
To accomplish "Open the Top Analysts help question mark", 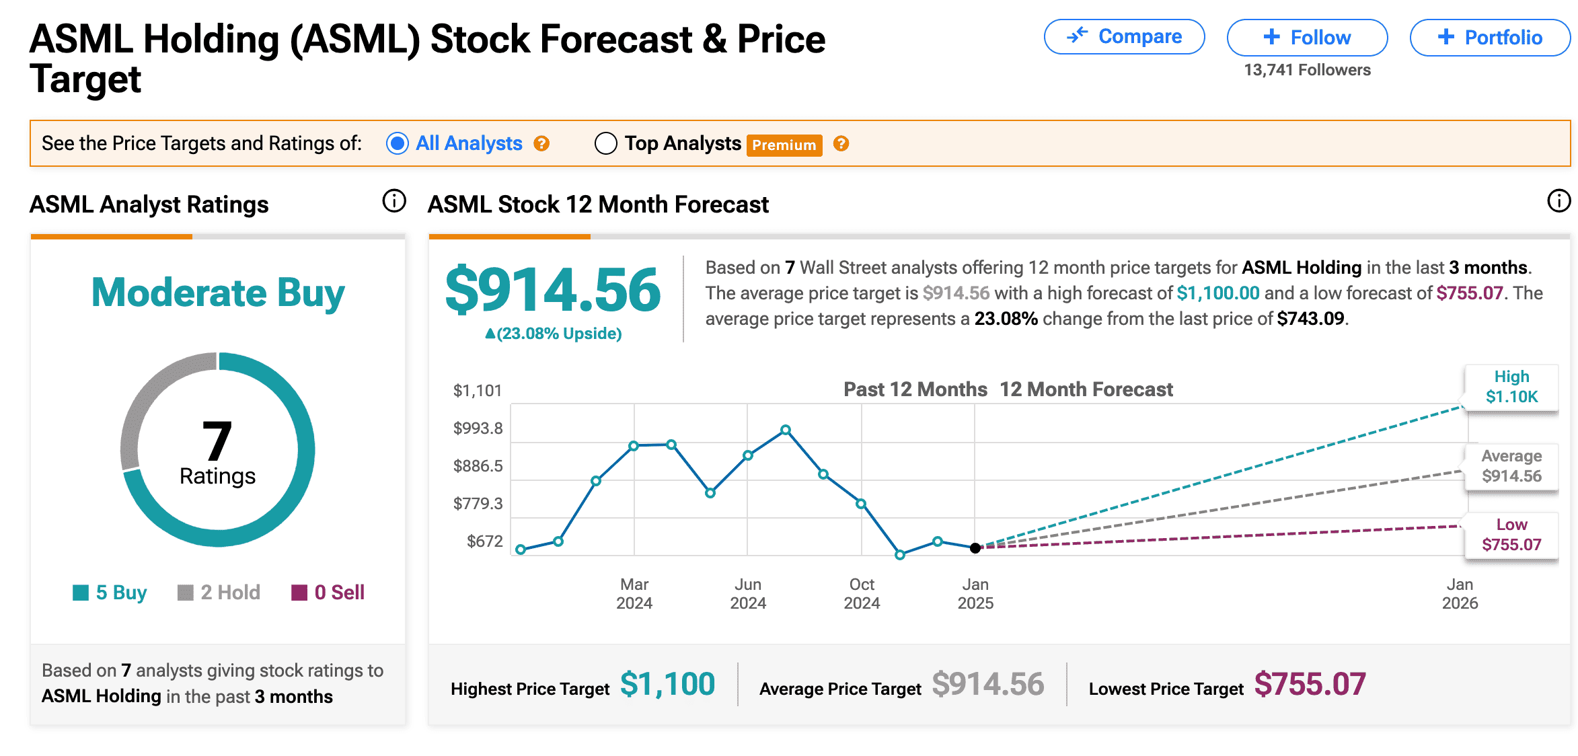I will pos(841,143).
